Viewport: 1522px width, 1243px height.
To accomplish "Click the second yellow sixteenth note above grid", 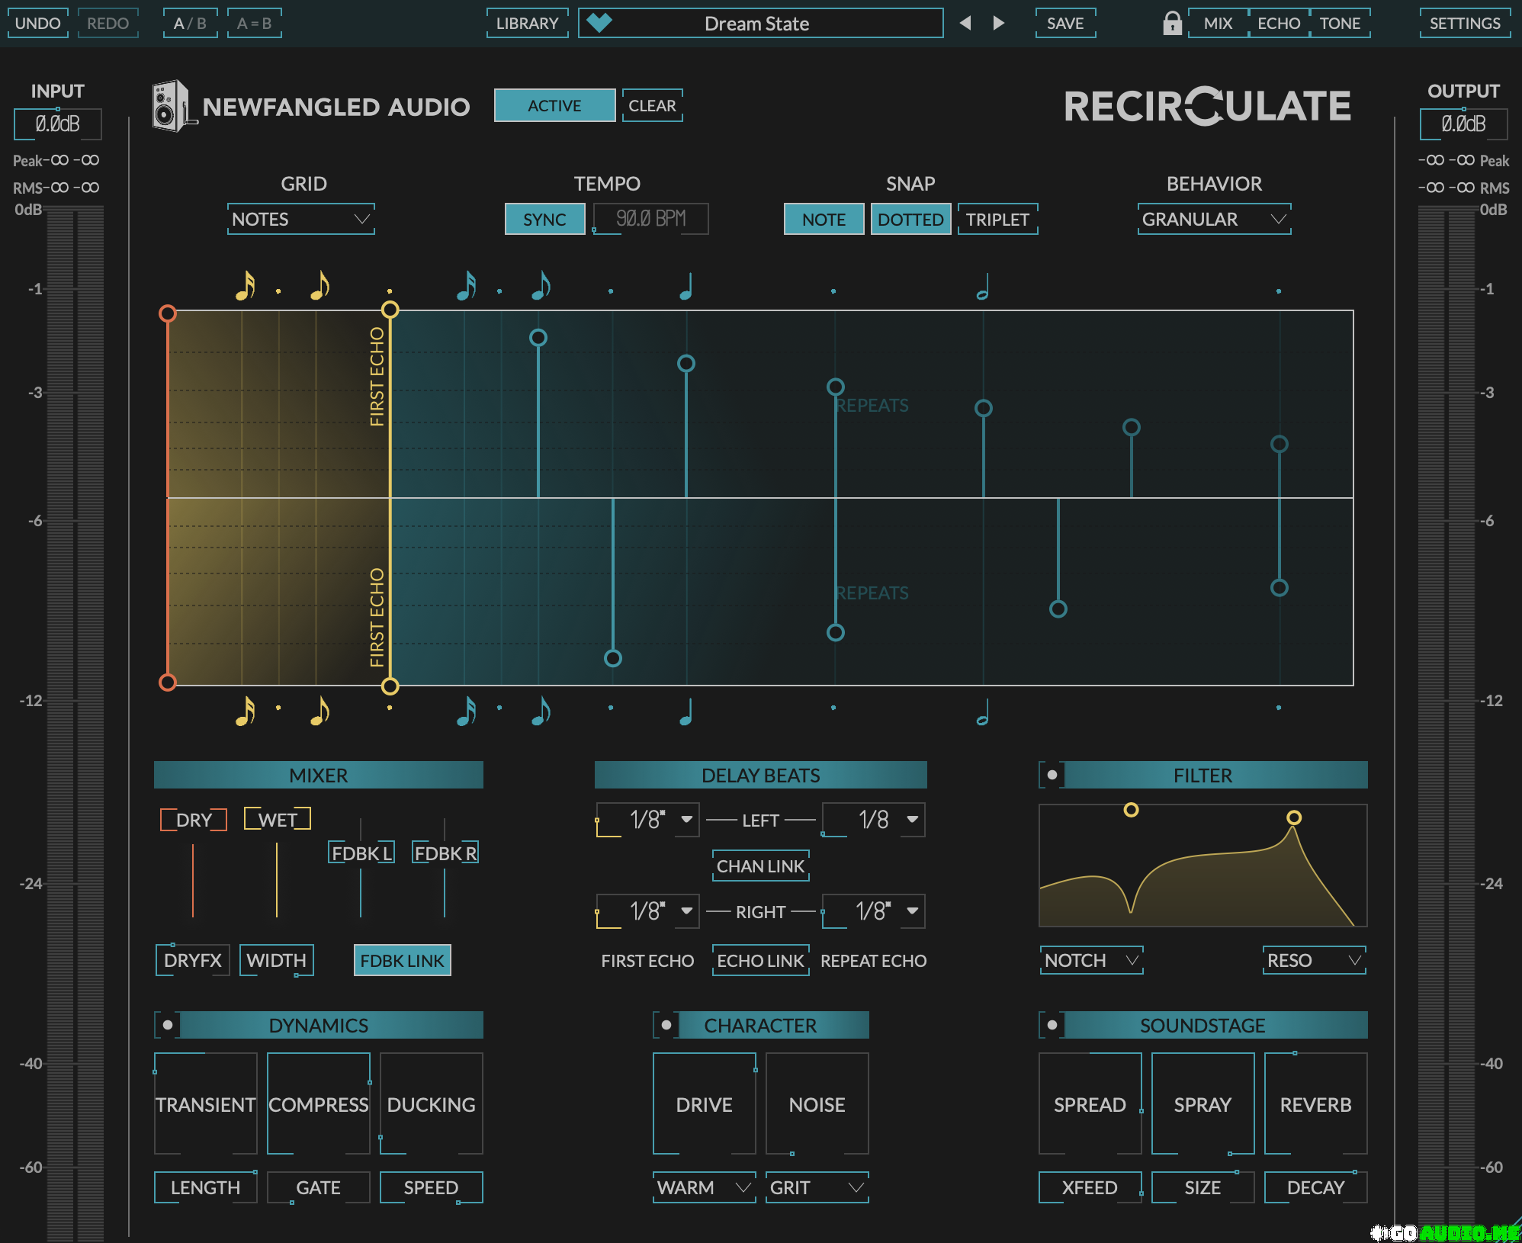I will [x=319, y=286].
